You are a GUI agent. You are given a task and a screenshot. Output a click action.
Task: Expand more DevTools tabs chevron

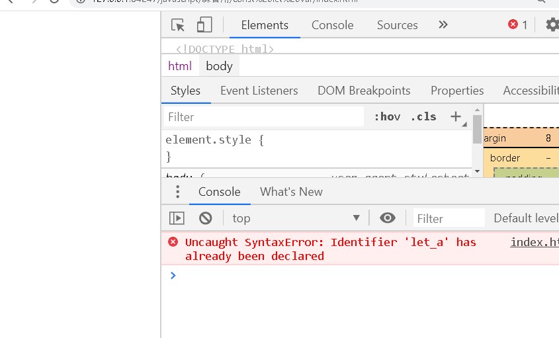tap(443, 25)
